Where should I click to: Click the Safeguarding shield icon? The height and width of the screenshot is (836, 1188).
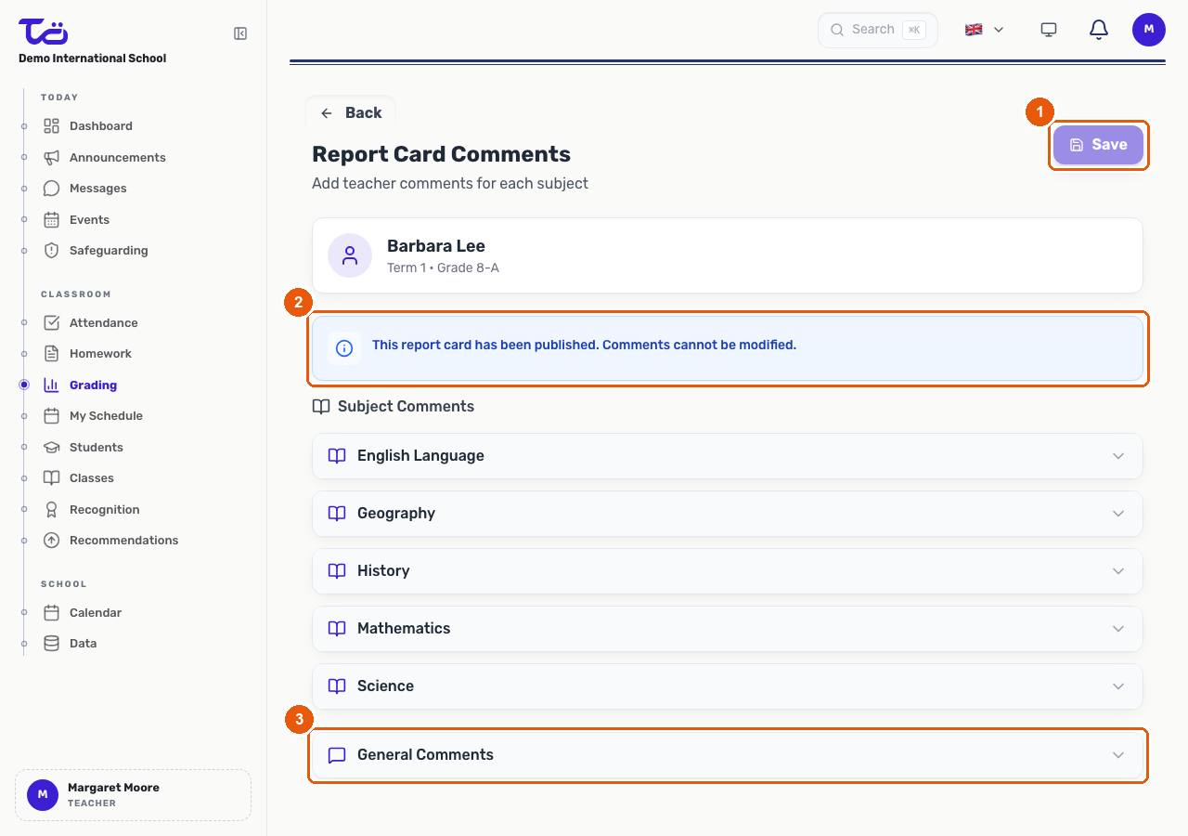[x=52, y=250]
